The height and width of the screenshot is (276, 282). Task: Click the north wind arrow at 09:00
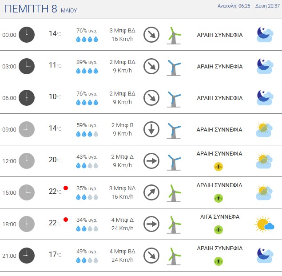pos(151,129)
